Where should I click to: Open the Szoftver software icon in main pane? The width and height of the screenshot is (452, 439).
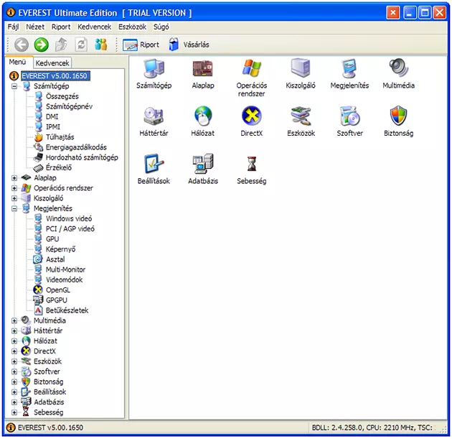[x=349, y=116]
